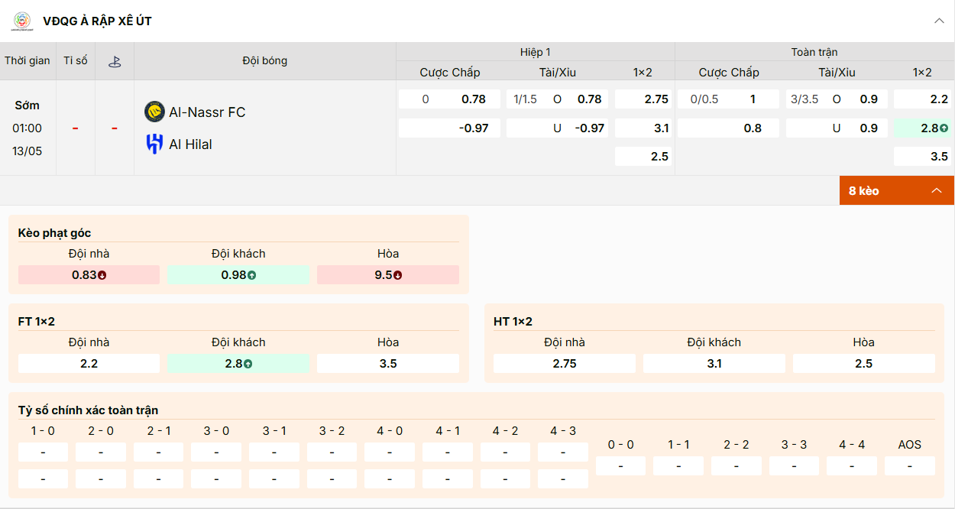
Task: Pick Toàn trận Over 3/3.5 at 0.9
Action: point(837,99)
